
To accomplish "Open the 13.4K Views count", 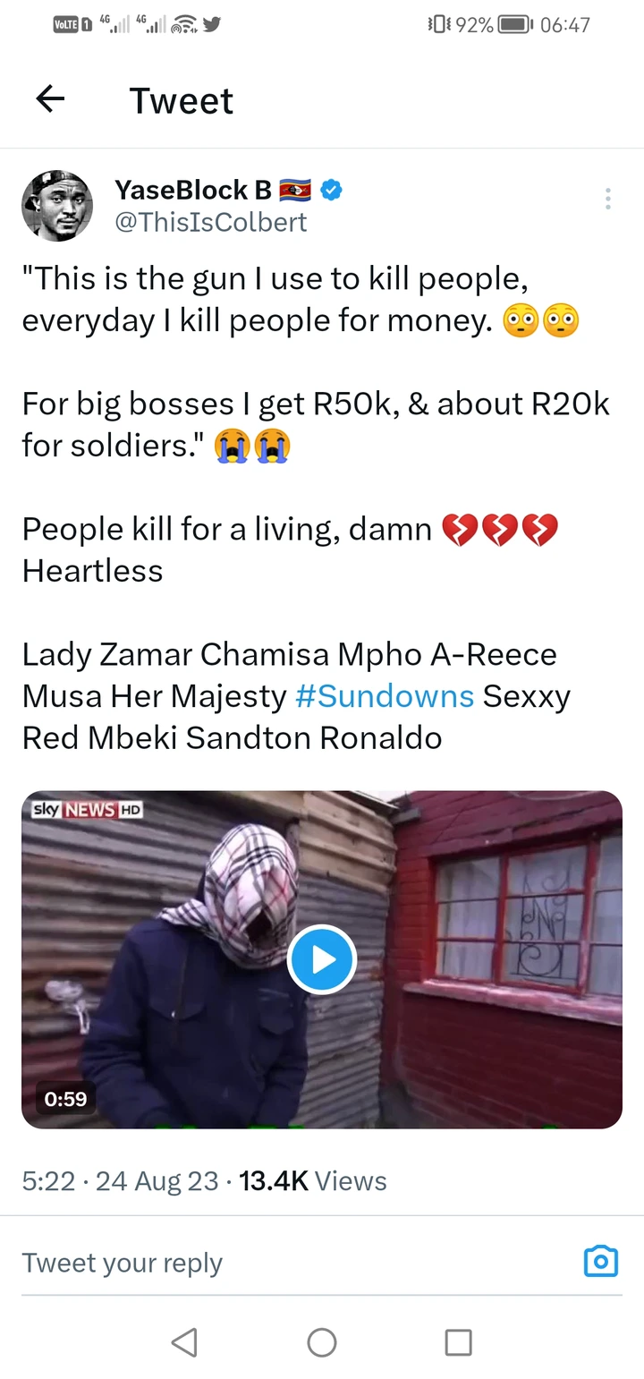I will (x=313, y=1181).
